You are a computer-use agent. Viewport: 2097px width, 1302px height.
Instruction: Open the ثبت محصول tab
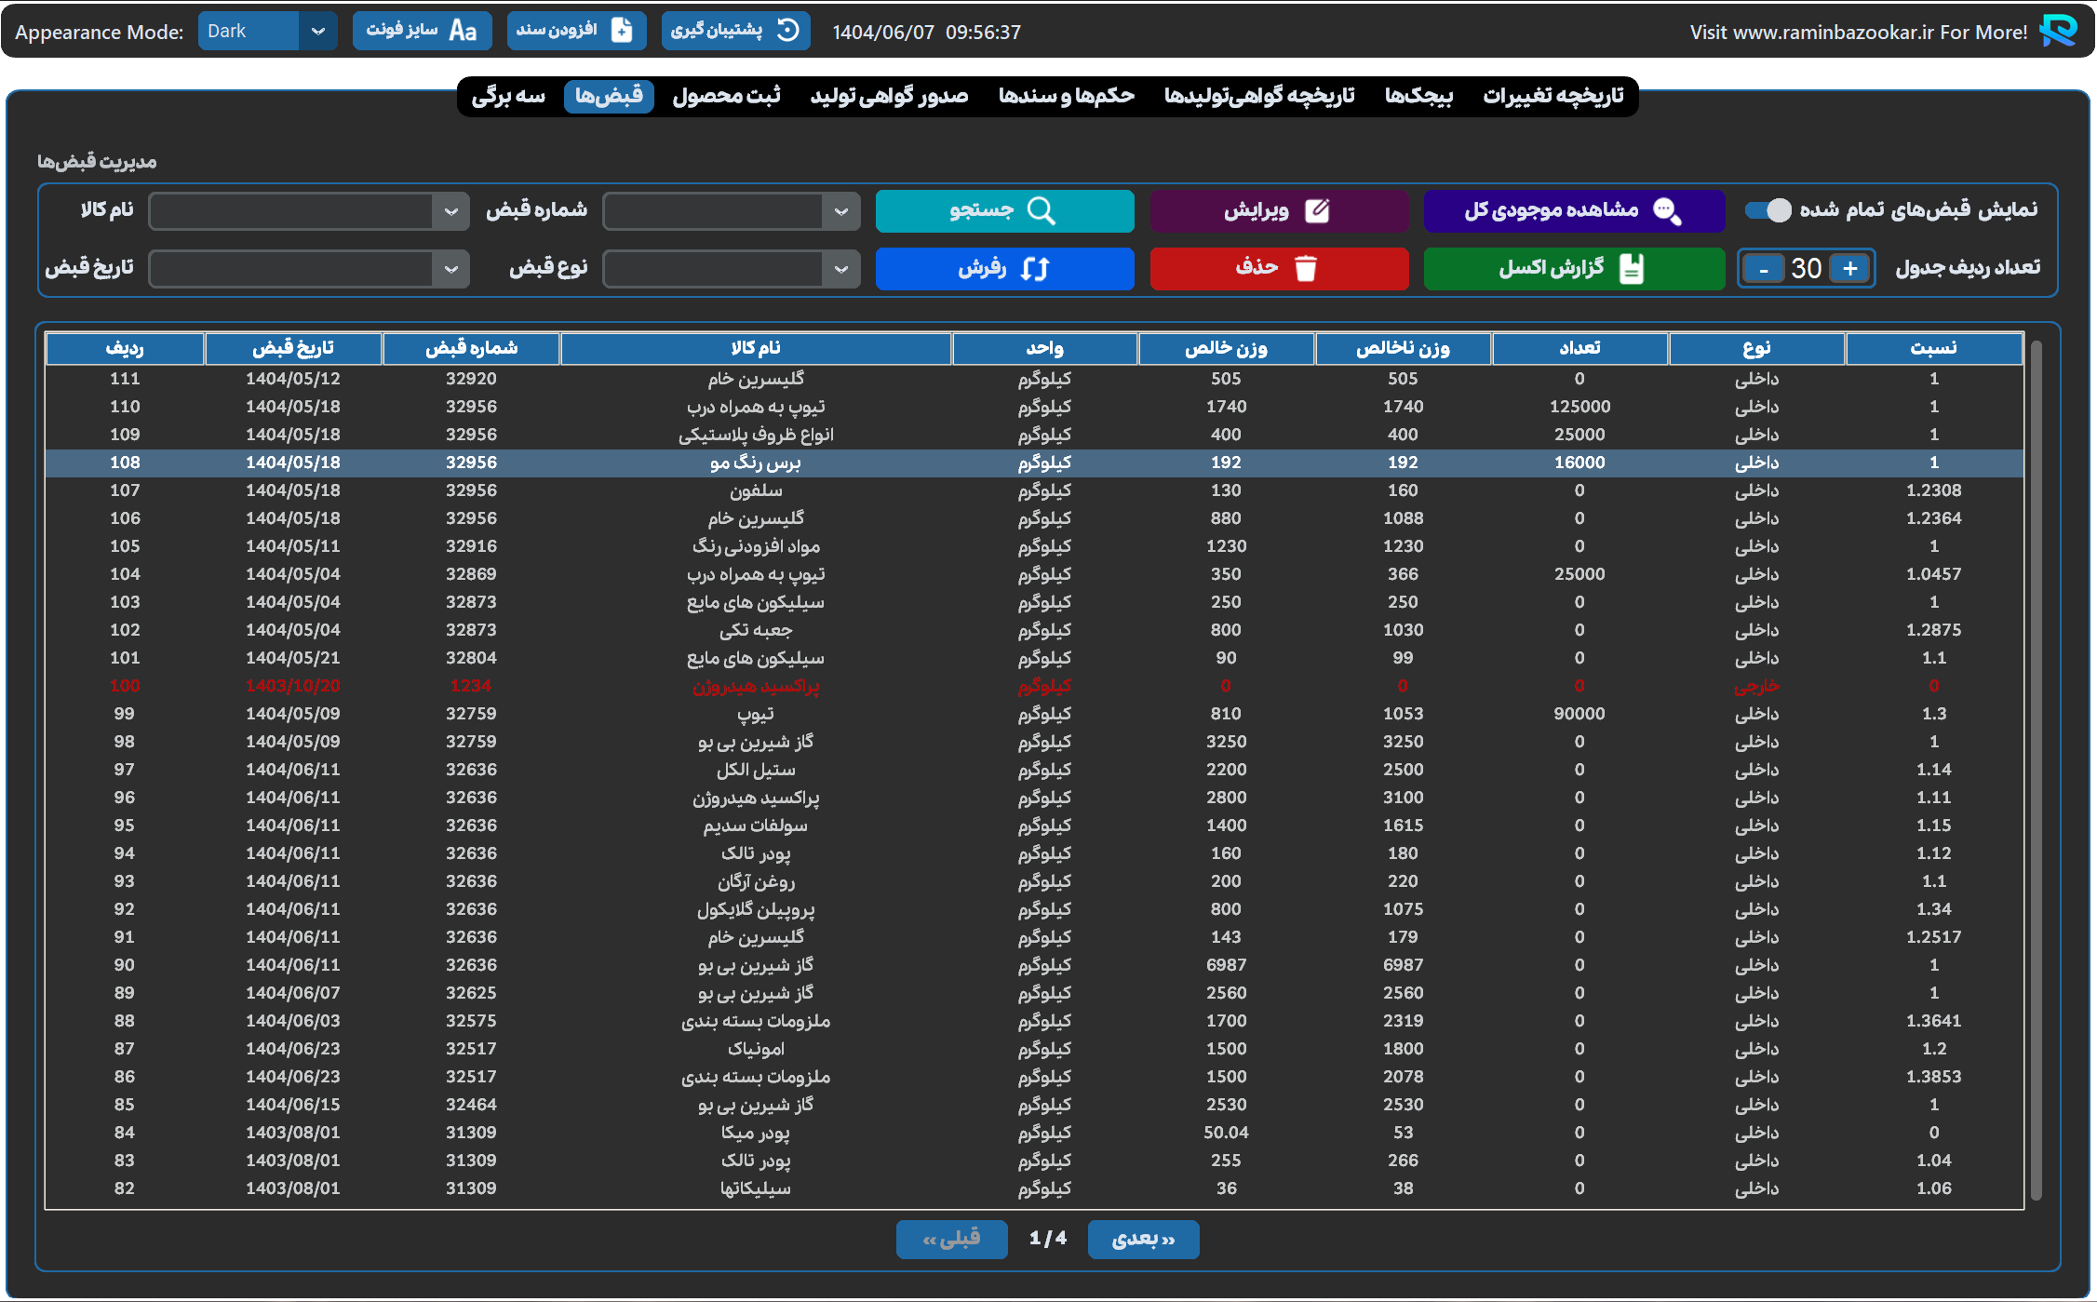point(726,96)
